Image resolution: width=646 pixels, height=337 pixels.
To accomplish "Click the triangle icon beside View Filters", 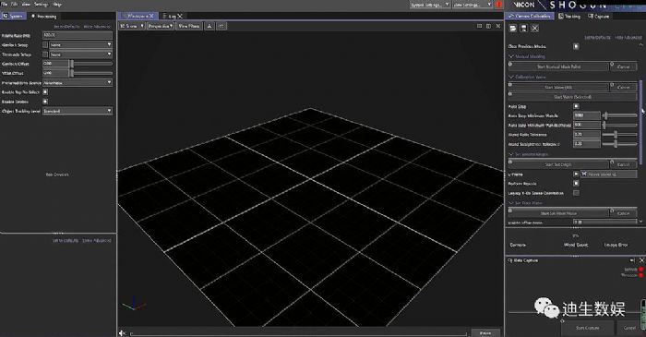I will click(x=209, y=26).
